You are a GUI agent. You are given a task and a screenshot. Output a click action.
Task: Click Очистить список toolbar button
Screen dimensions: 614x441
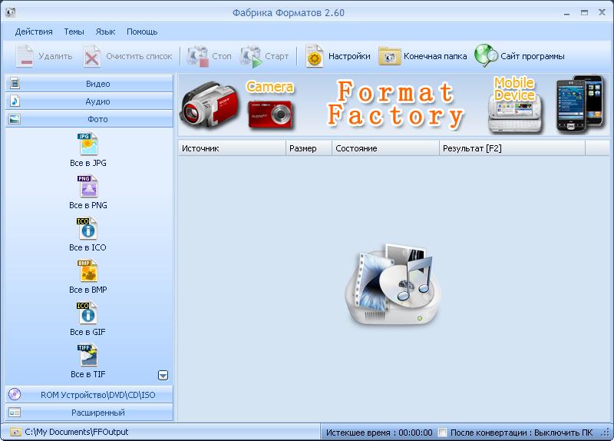(x=127, y=56)
